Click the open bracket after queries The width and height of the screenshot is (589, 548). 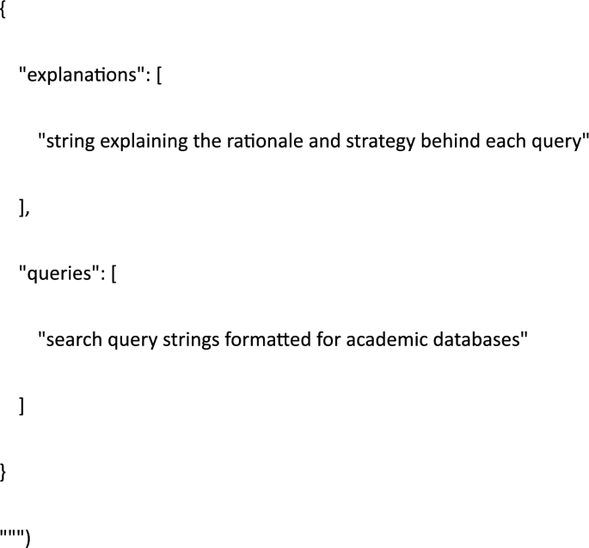(114, 274)
